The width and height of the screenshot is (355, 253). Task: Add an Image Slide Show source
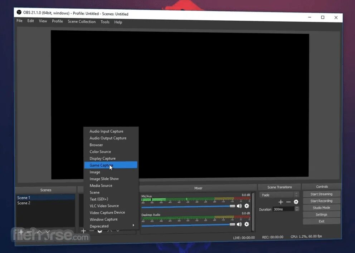click(x=111, y=179)
